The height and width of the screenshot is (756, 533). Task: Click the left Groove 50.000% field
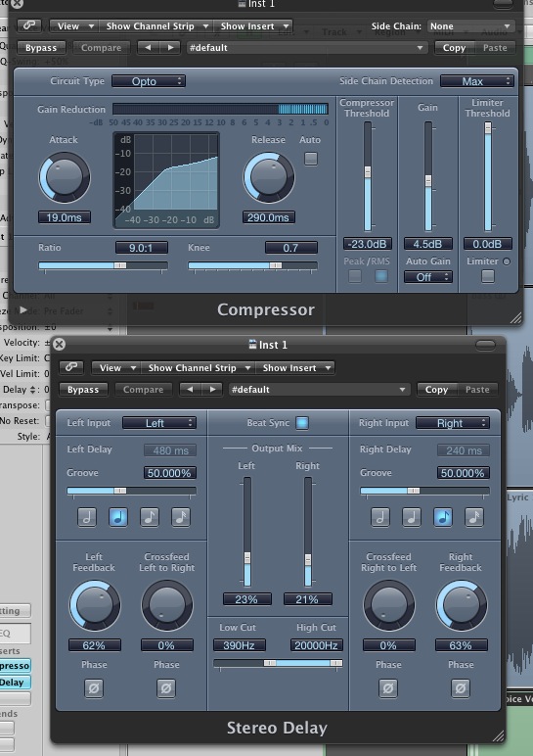169,473
